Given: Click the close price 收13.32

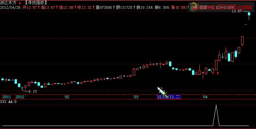Looking at the screenshot, I should coord(84,7).
